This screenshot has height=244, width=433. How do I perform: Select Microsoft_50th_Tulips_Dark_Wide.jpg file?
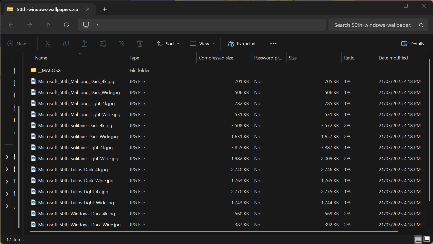point(76,181)
